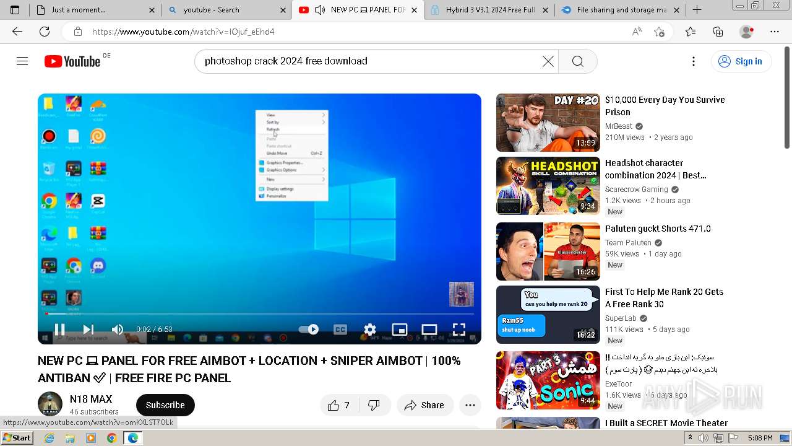Open Scarecrow Gaming channel name
The image size is (792, 446).
637,190
